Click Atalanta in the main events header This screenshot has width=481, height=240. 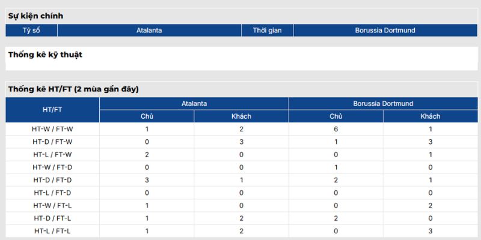point(149,30)
